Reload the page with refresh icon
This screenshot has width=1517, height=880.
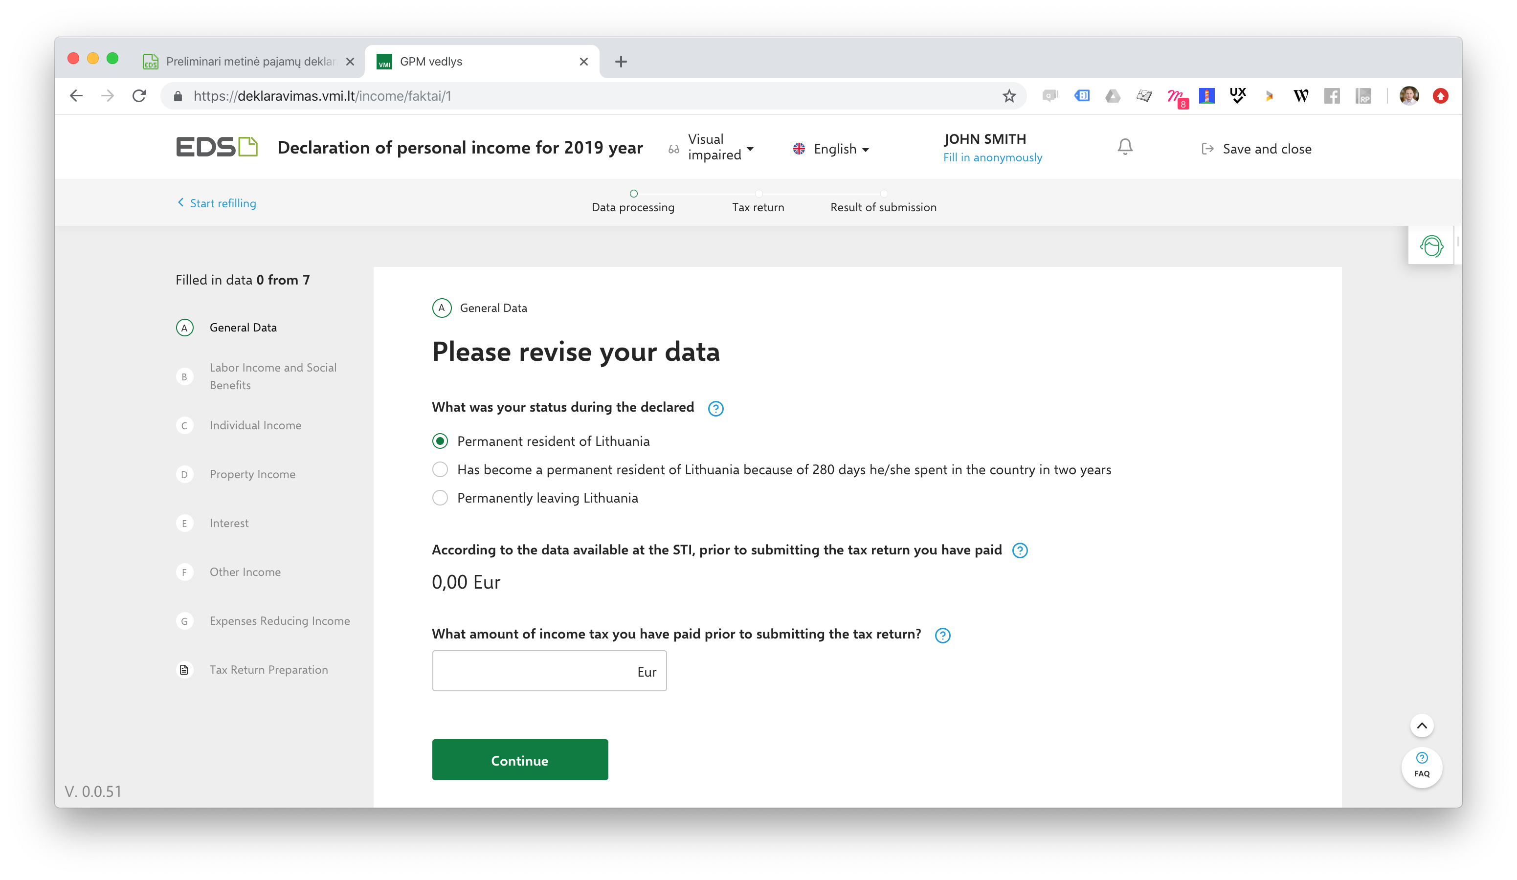pos(139,96)
